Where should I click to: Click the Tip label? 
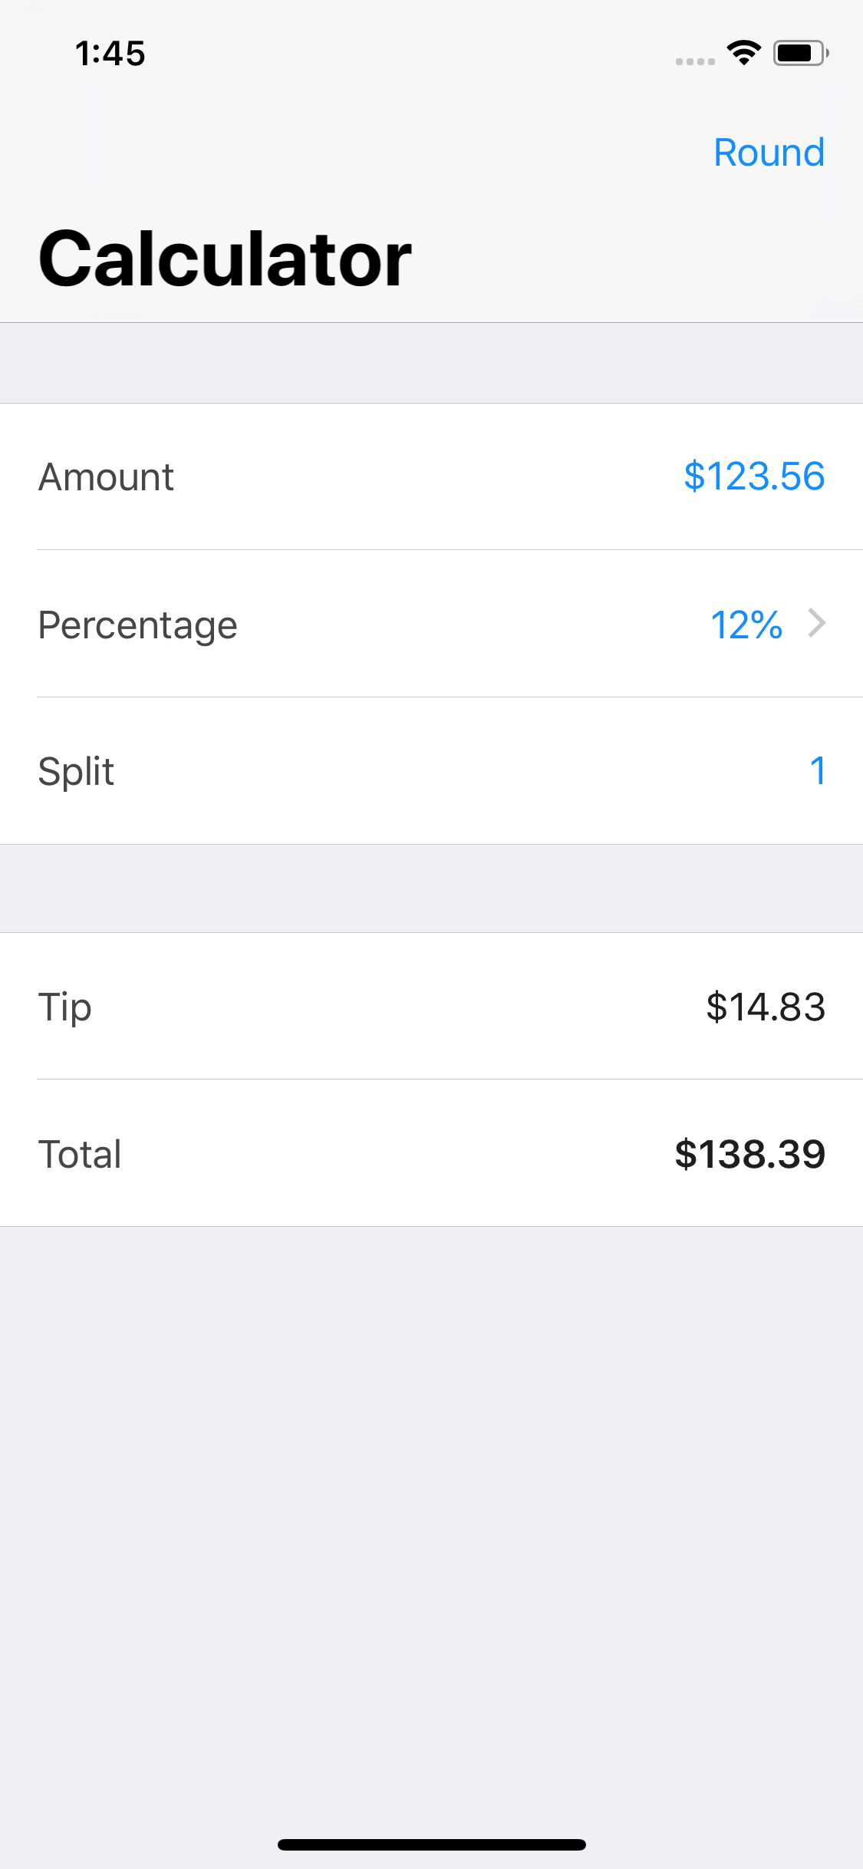click(x=65, y=1007)
